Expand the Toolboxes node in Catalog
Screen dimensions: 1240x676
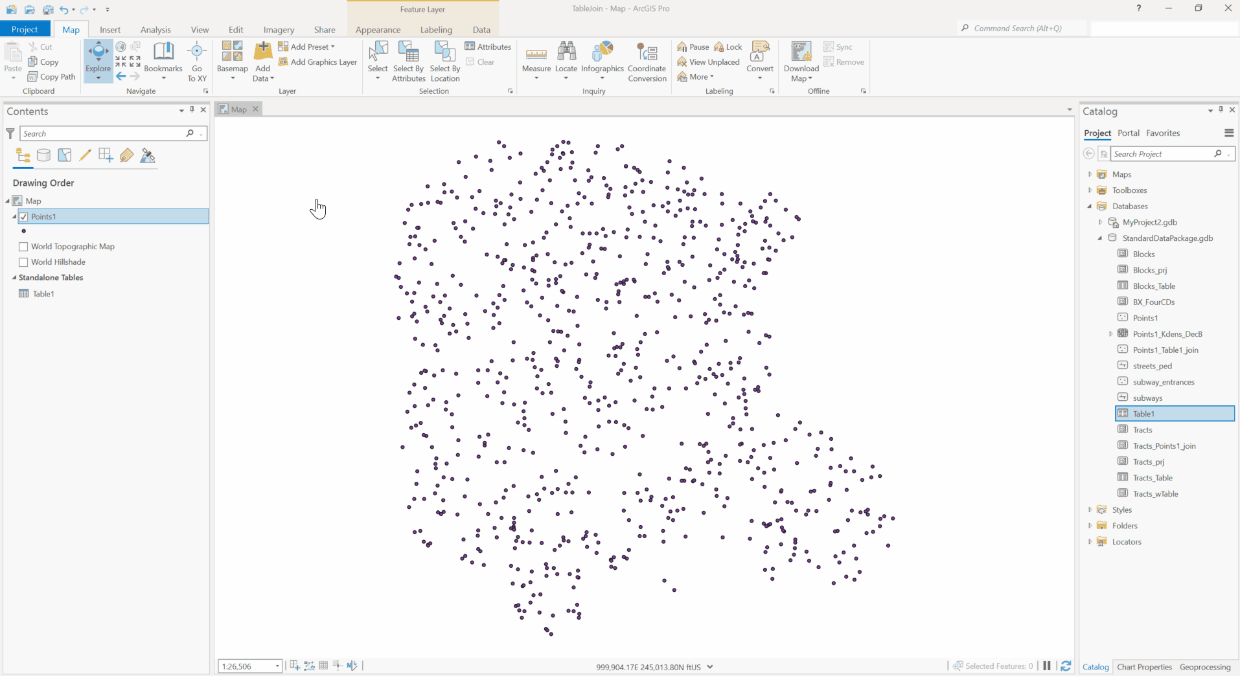click(1090, 190)
